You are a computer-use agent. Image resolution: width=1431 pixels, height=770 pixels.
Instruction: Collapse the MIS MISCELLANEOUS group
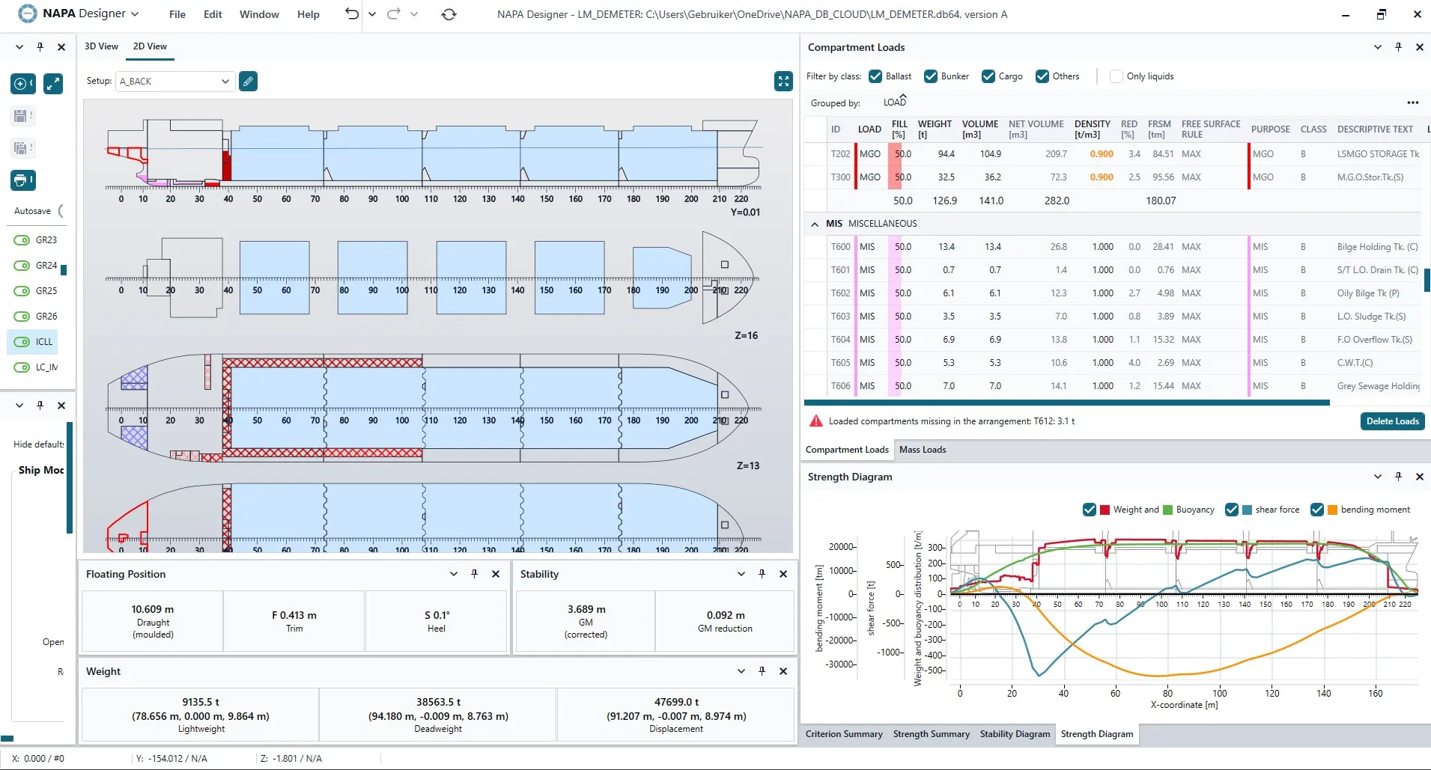tap(815, 224)
